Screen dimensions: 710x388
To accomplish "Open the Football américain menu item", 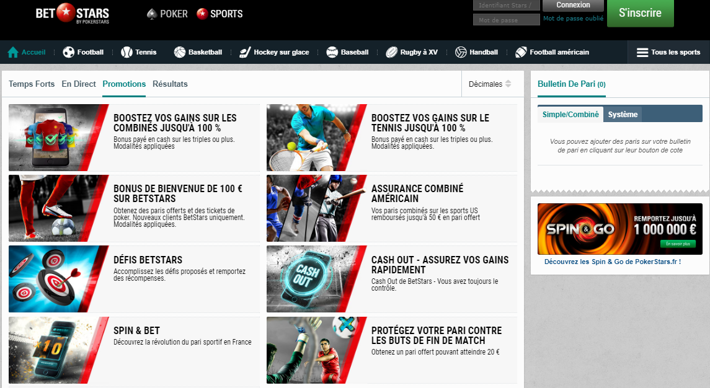I will click(552, 52).
